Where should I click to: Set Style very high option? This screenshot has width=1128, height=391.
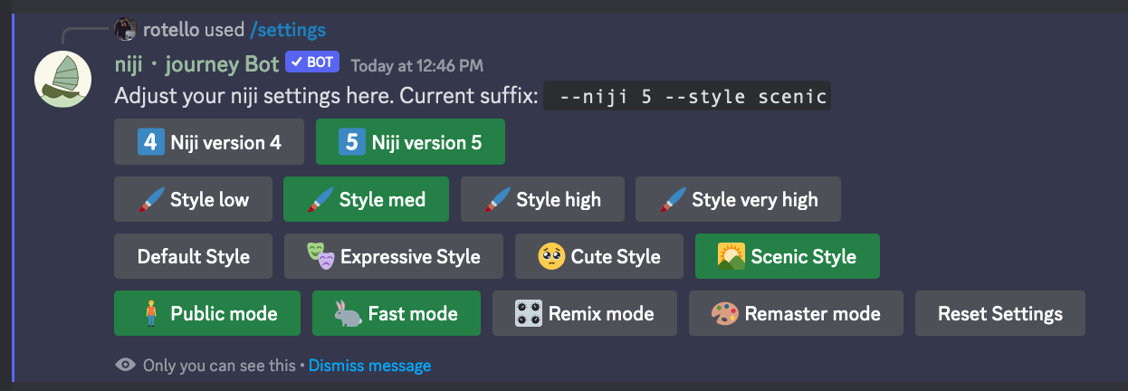pyautogui.click(x=738, y=199)
